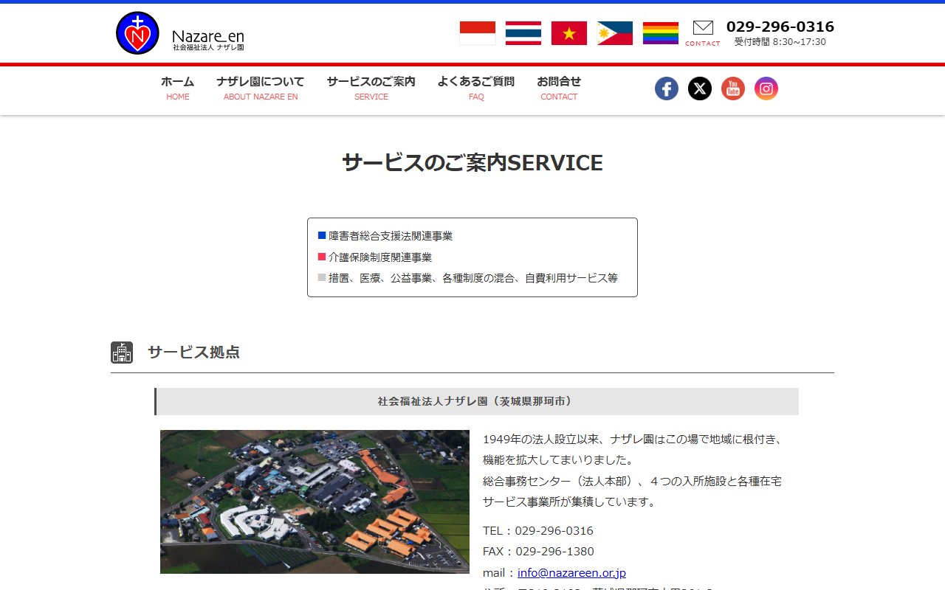Open the X (Twitter) icon
Viewport: 945px width, 590px height.
700,88
